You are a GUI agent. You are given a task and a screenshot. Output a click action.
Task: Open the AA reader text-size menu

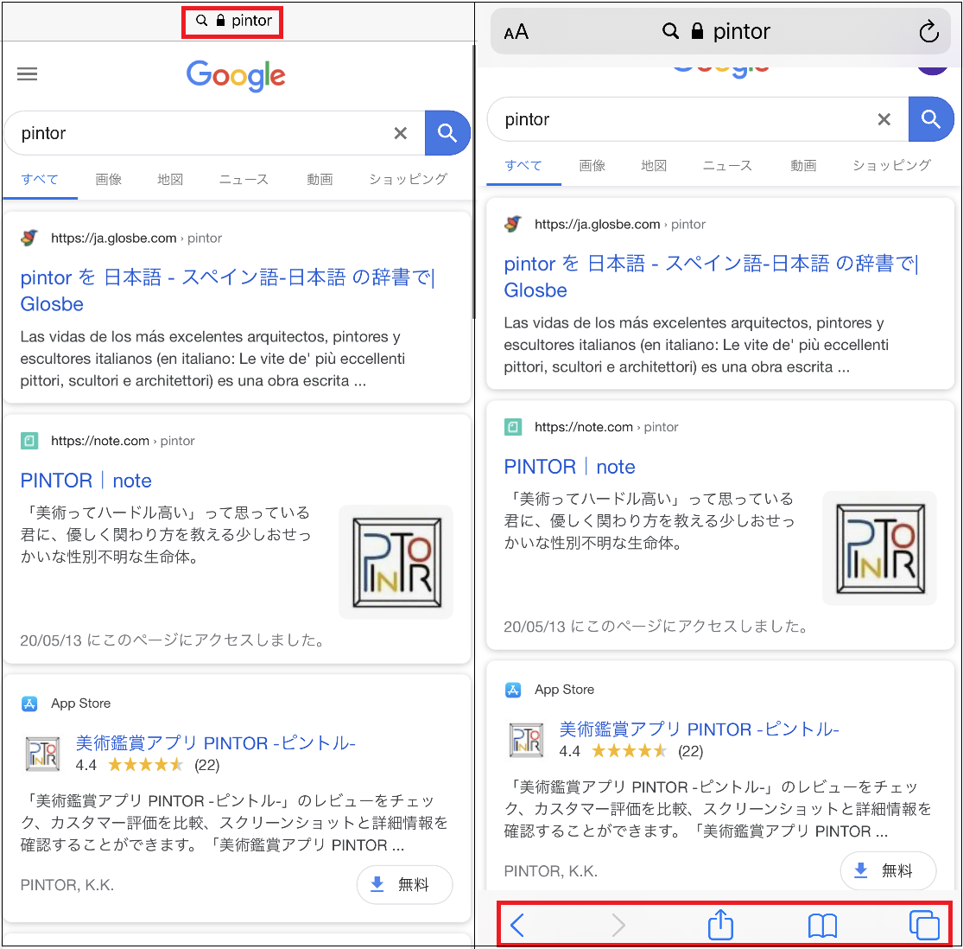pos(516,33)
